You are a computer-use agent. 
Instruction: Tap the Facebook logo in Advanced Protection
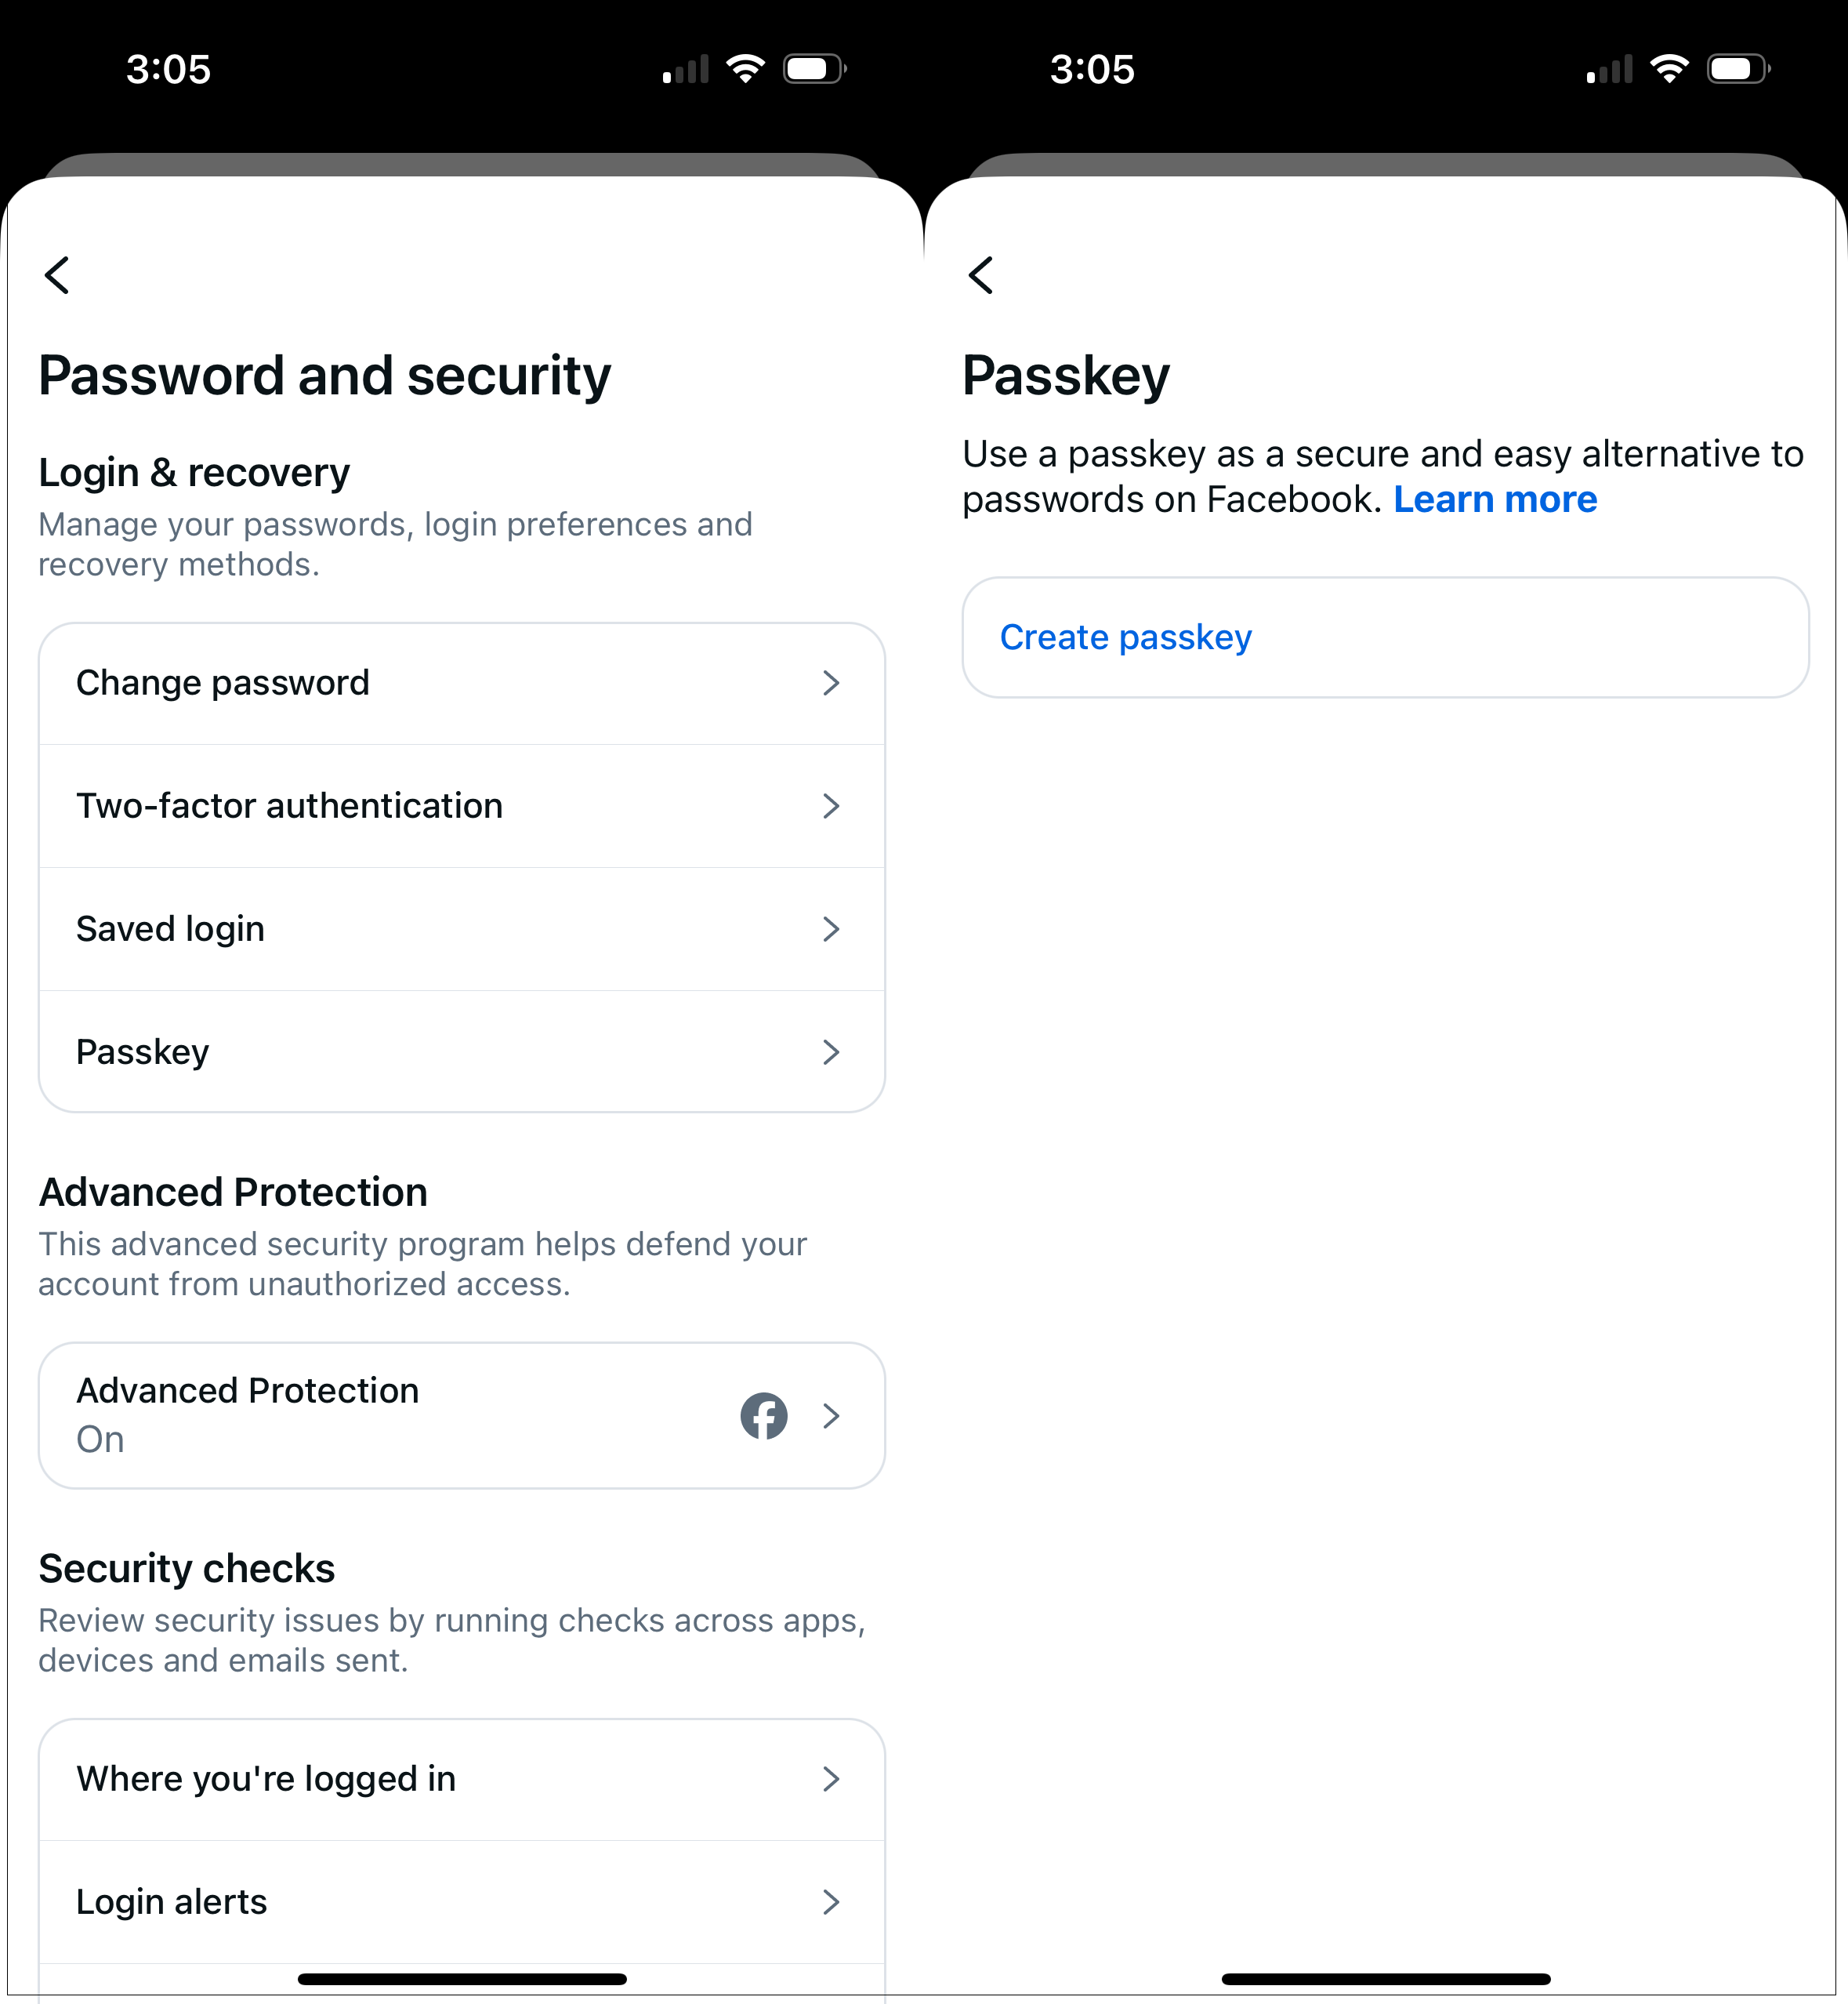[x=763, y=1416]
